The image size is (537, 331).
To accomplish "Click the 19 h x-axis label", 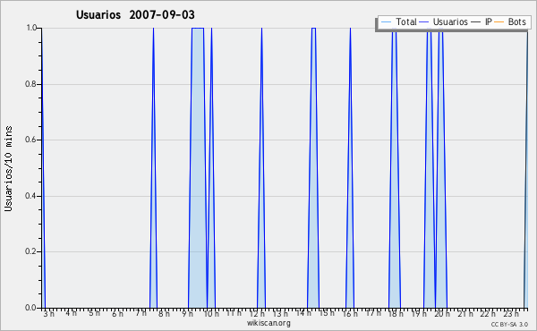I will coord(419,313).
